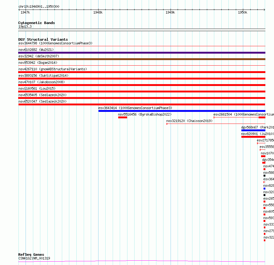This screenshot has height=265, width=274.
Task: Click the black square under the nsv320 label
Action: coord(264,195)
